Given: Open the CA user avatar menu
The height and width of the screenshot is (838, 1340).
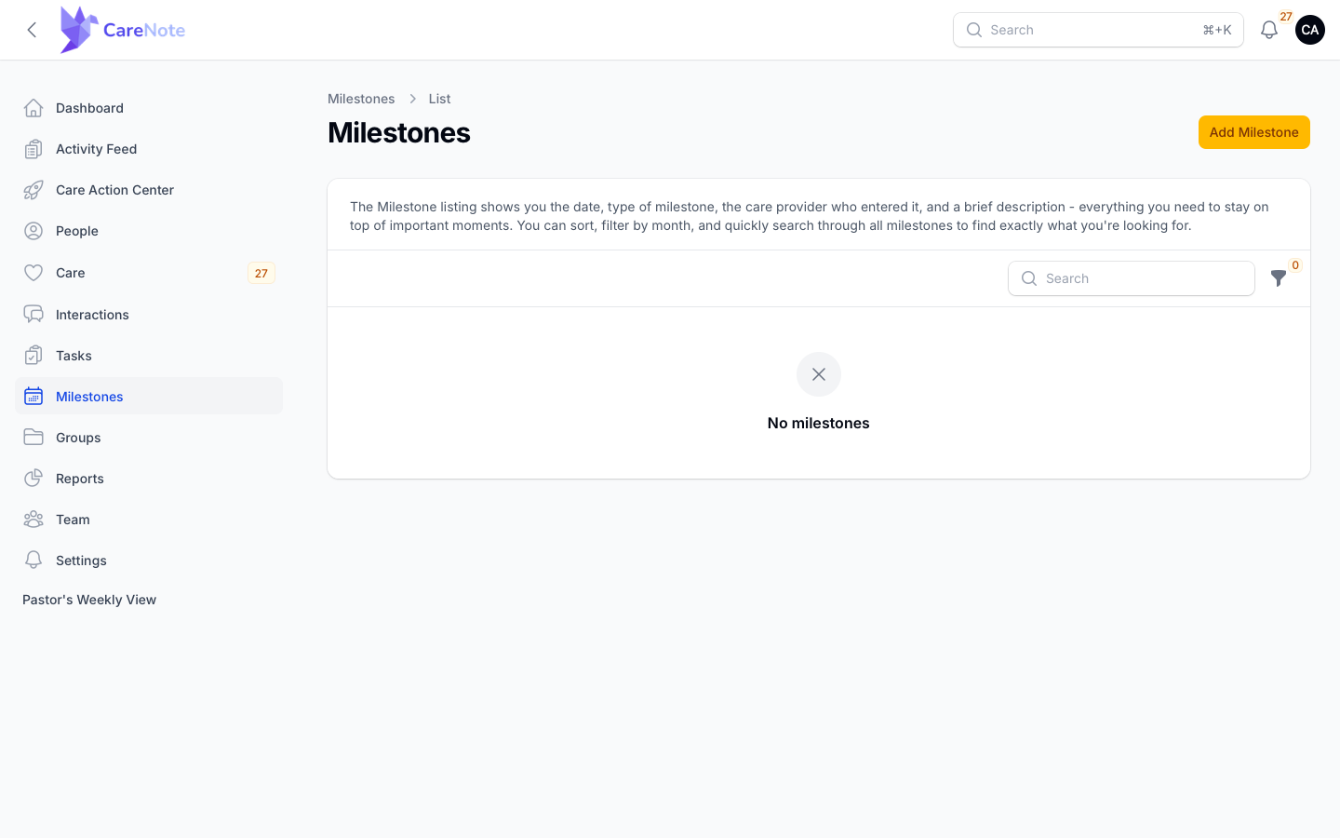Looking at the screenshot, I should click(x=1310, y=30).
